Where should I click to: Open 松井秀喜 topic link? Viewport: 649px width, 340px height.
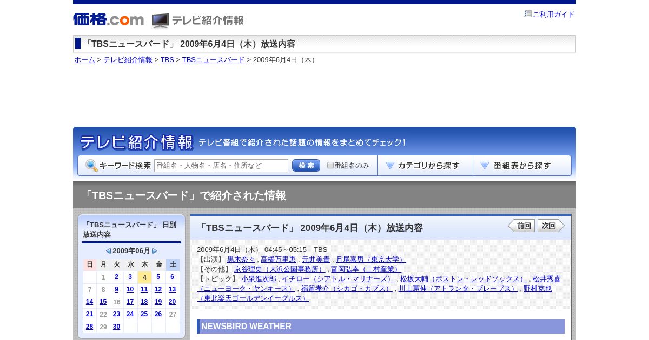click(x=547, y=279)
